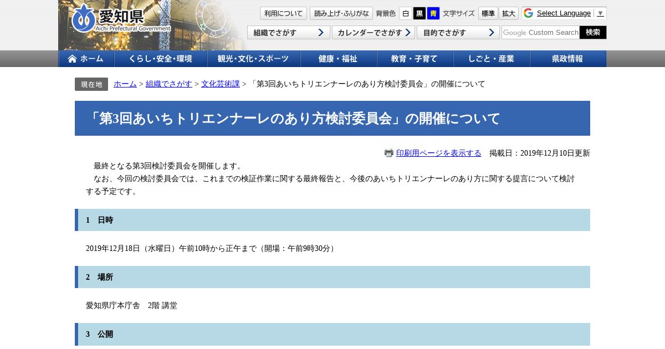Select white background color
Viewport: 665px width, 349px height.
point(406,13)
